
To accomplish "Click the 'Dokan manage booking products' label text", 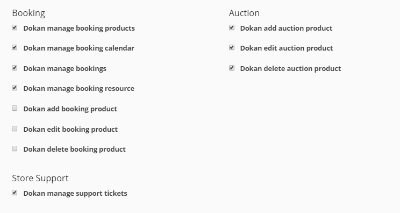I will pos(79,28).
